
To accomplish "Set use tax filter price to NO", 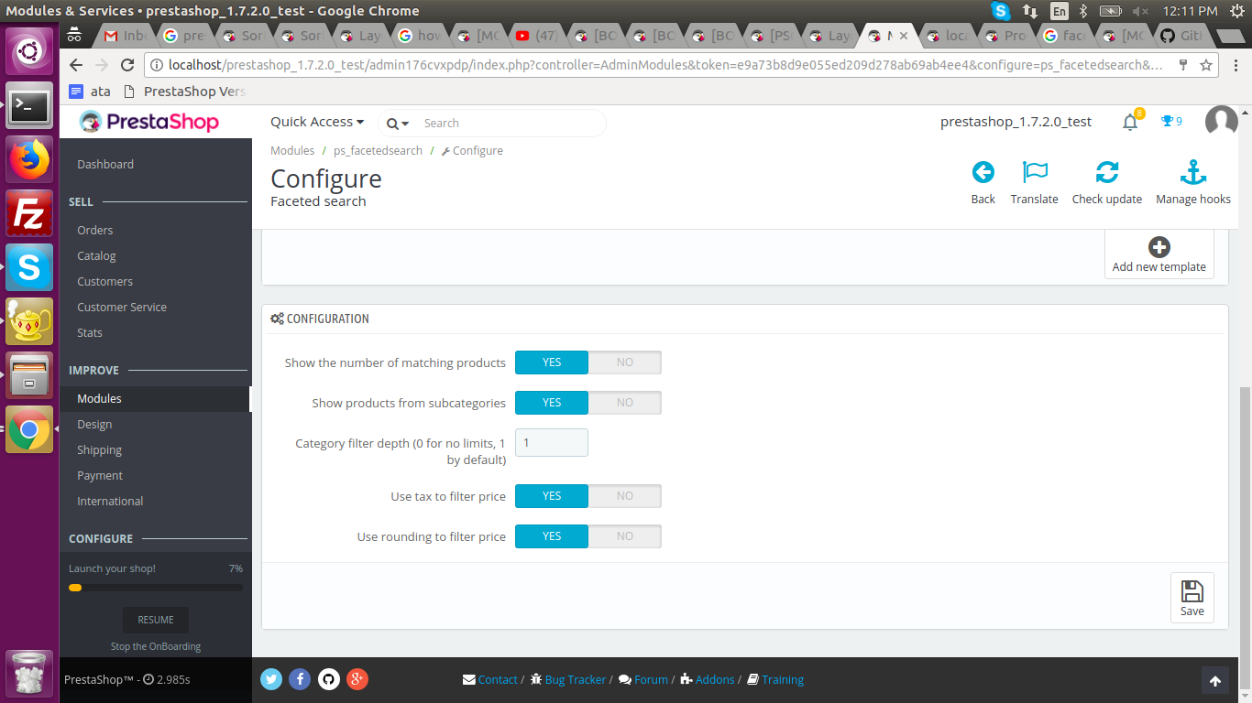I will coord(625,496).
